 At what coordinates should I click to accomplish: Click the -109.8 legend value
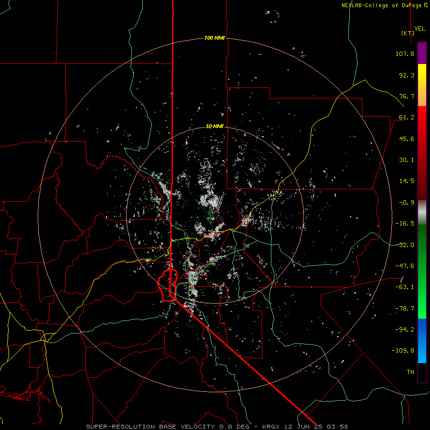tap(403, 351)
